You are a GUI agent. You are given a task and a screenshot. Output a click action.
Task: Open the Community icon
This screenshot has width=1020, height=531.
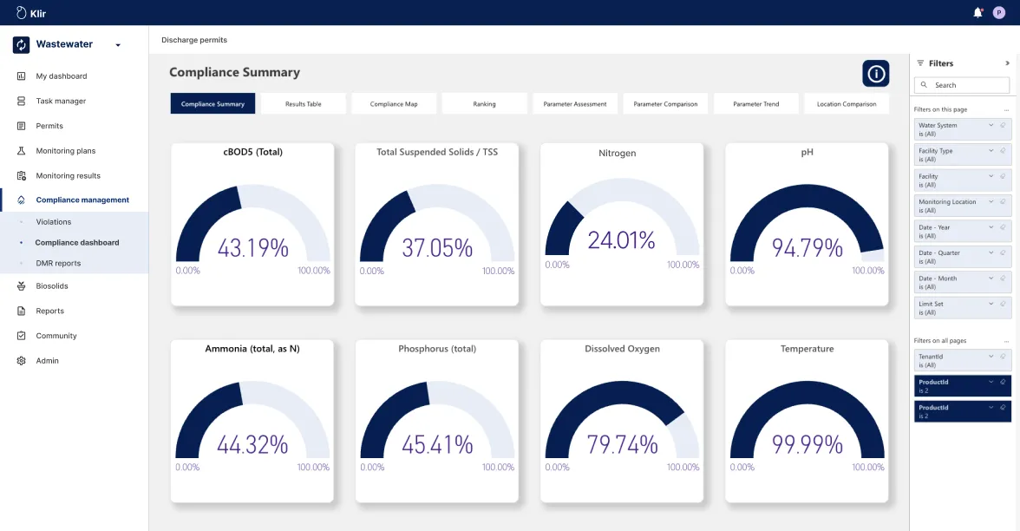(19, 336)
